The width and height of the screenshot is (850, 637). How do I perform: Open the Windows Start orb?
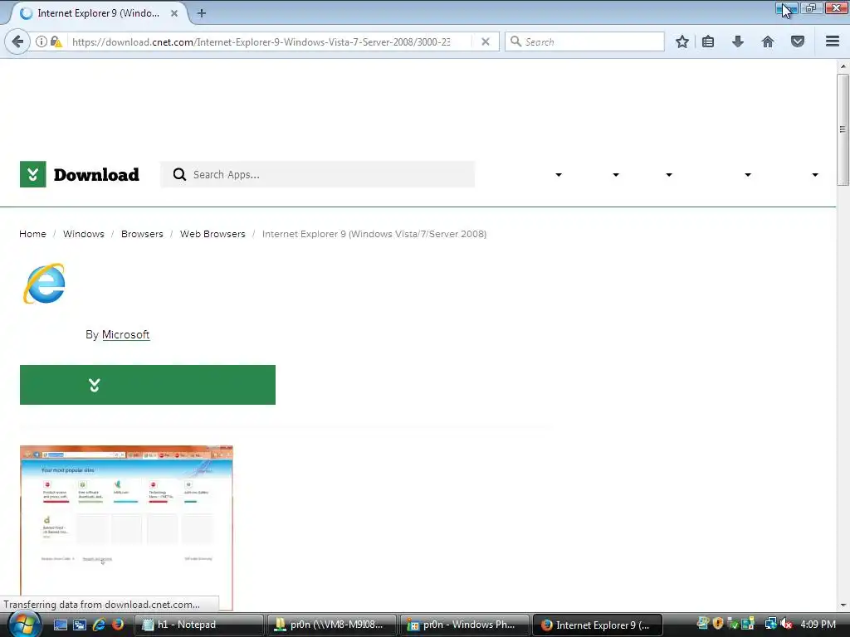(24, 625)
